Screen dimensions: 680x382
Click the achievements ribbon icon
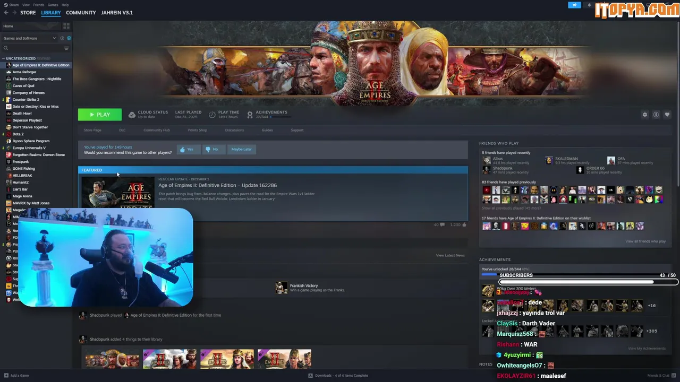pyautogui.click(x=250, y=115)
